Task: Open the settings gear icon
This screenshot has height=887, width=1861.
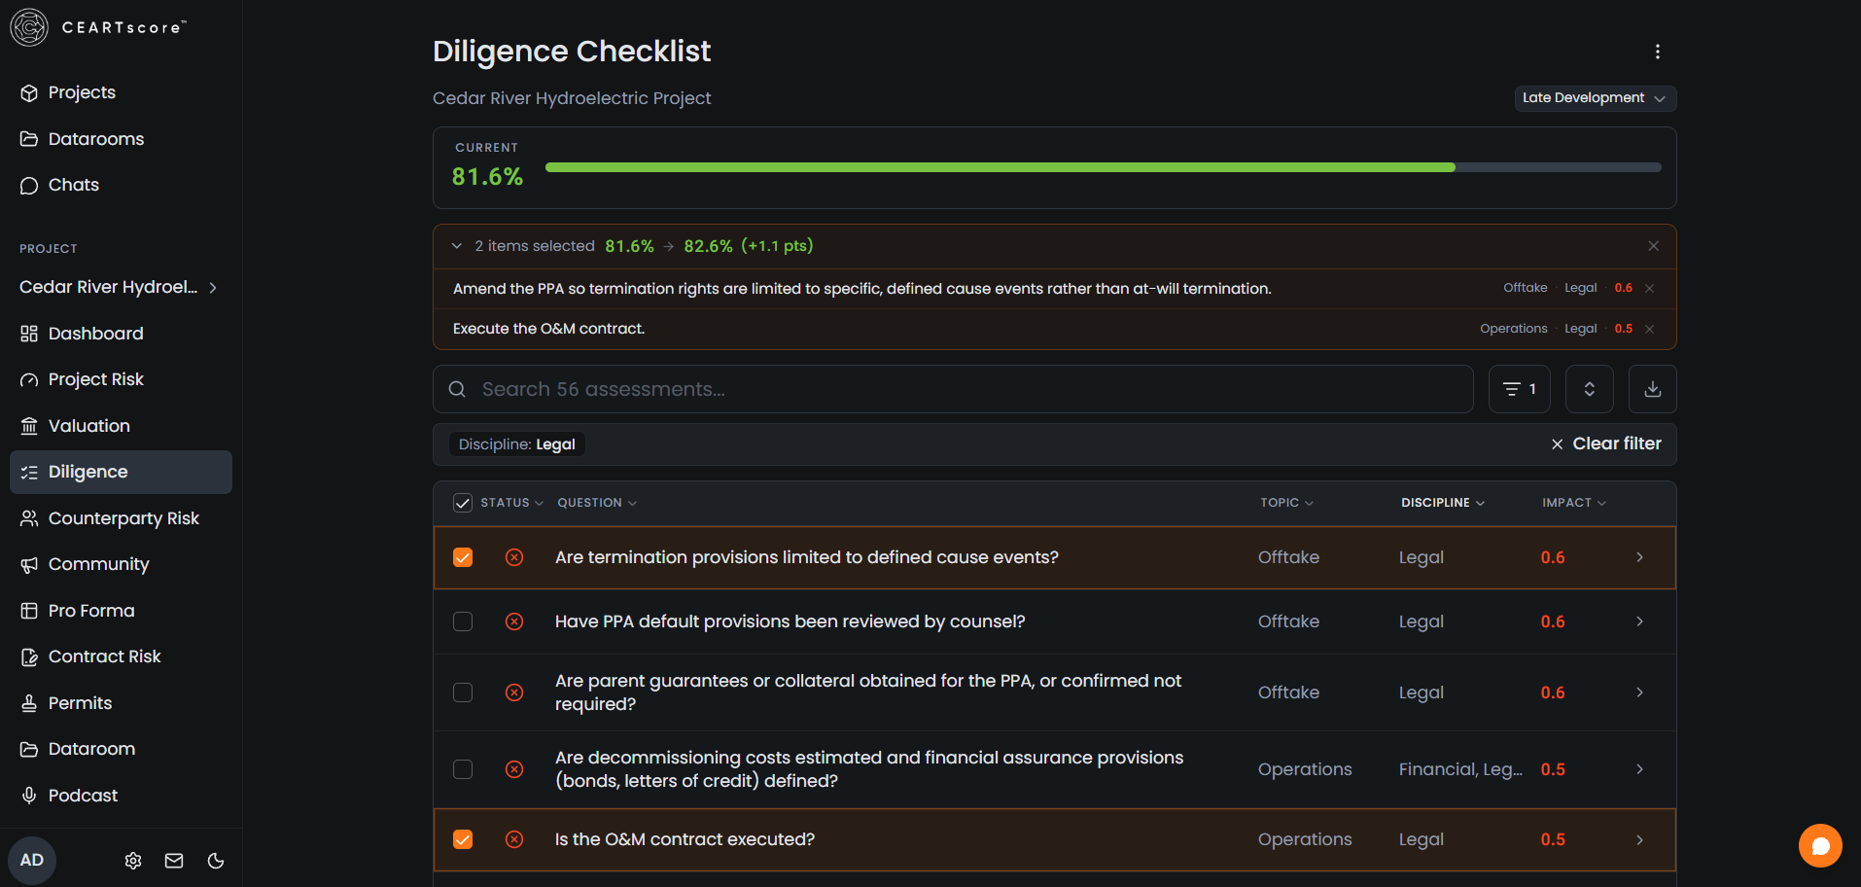Action: [x=133, y=861]
